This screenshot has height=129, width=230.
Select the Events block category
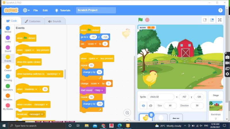click(8, 59)
